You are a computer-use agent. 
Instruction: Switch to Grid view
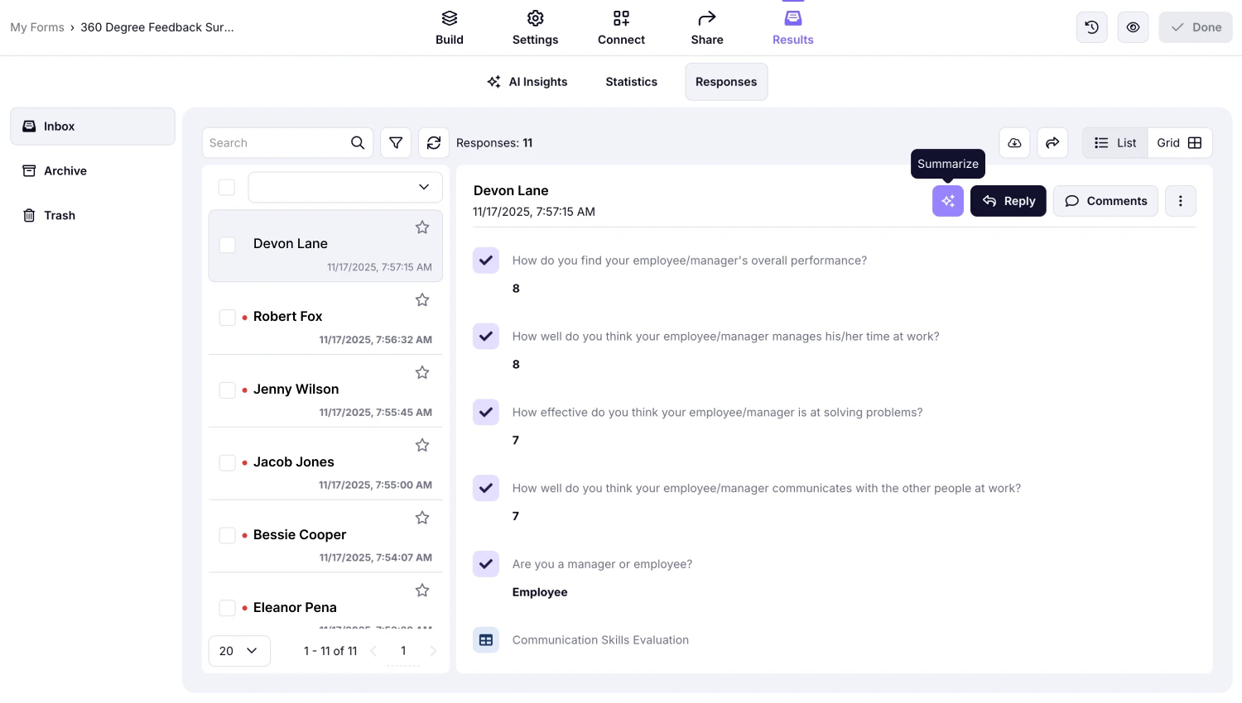tap(1179, 143)
